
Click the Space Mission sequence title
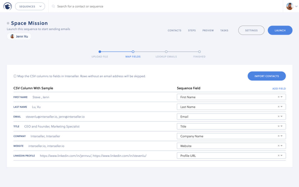pyautogui.click(x=29, y=23)
